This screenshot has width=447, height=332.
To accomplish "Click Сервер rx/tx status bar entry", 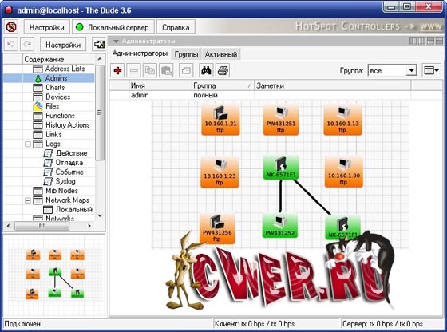I will coord(382,324).
